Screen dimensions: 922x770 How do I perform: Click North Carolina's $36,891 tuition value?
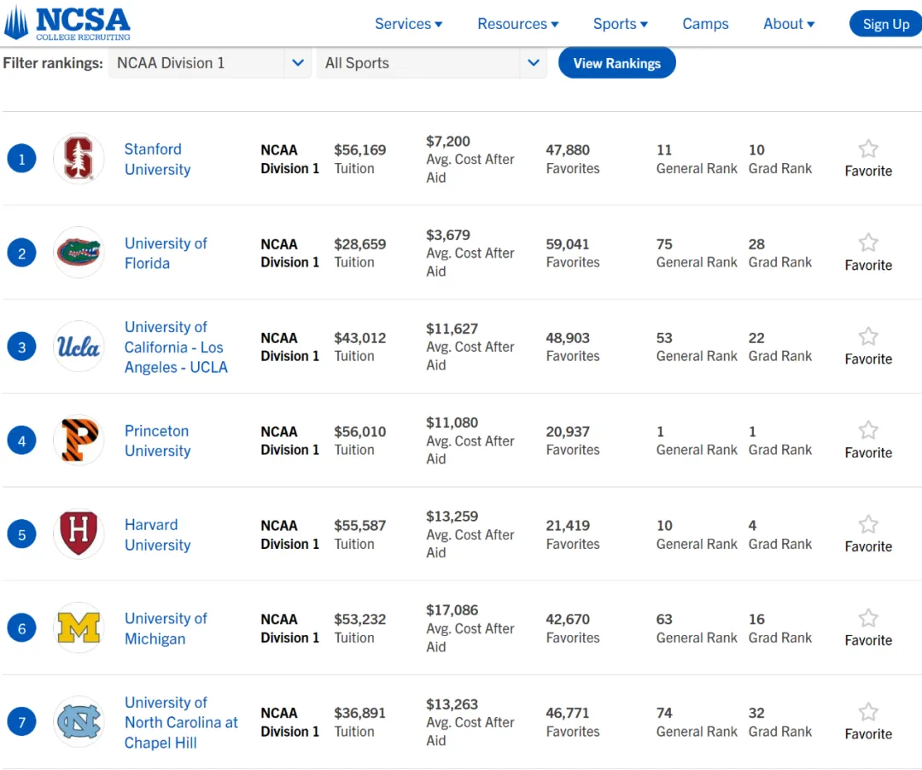[x=360, y=713]
